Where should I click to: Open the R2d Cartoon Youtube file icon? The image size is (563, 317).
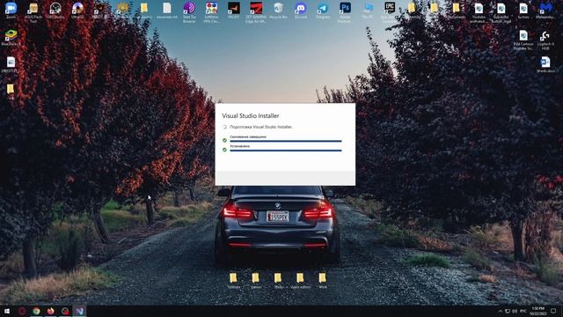pos(523,40)
